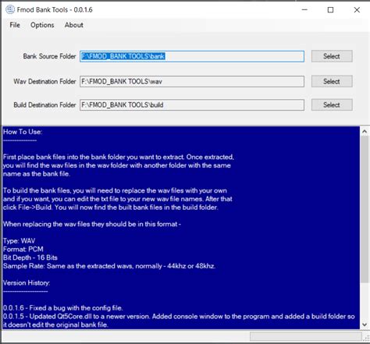Click the "Bit Depth - 16 Bits" line
Image resolution: width=370 pixels, height=344 pixels.
tap(30, 257)
